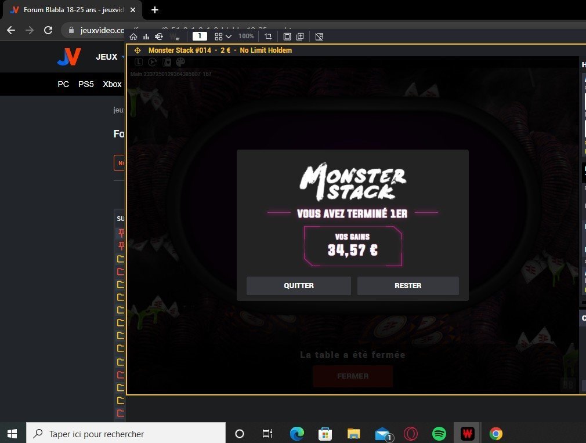
Task: Click the second red pinned topic icon
Action: tap(121, 246)
